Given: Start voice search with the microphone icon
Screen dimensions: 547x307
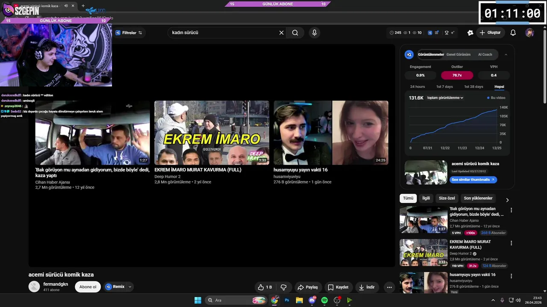Looking at the screenshot, I should pos(315,32).
